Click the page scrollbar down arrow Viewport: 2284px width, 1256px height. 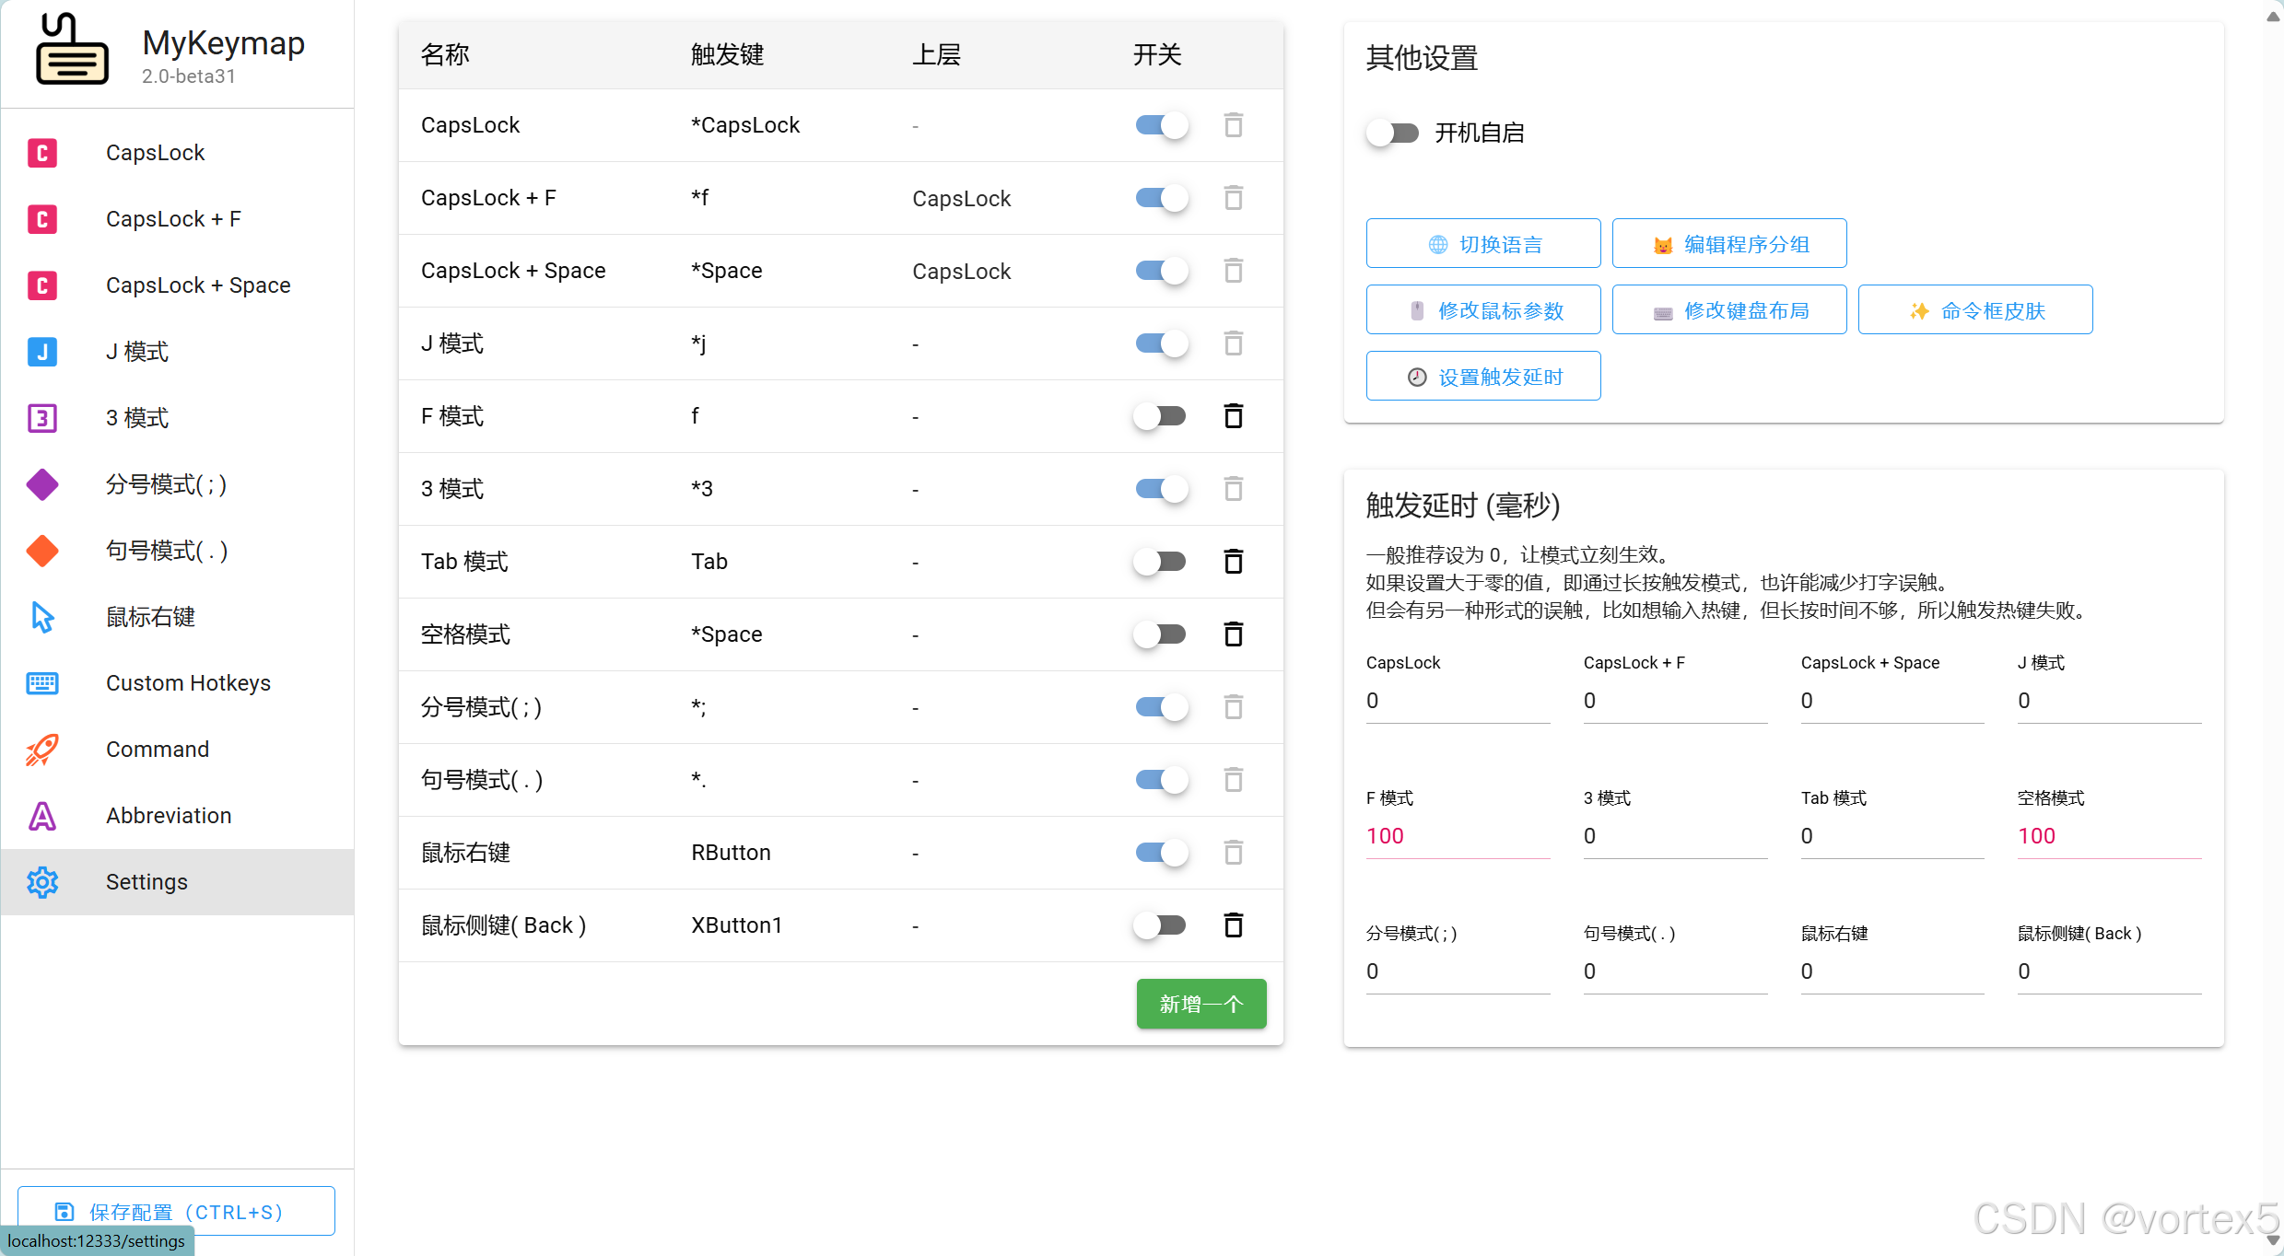click(x=2273, y=1239)
